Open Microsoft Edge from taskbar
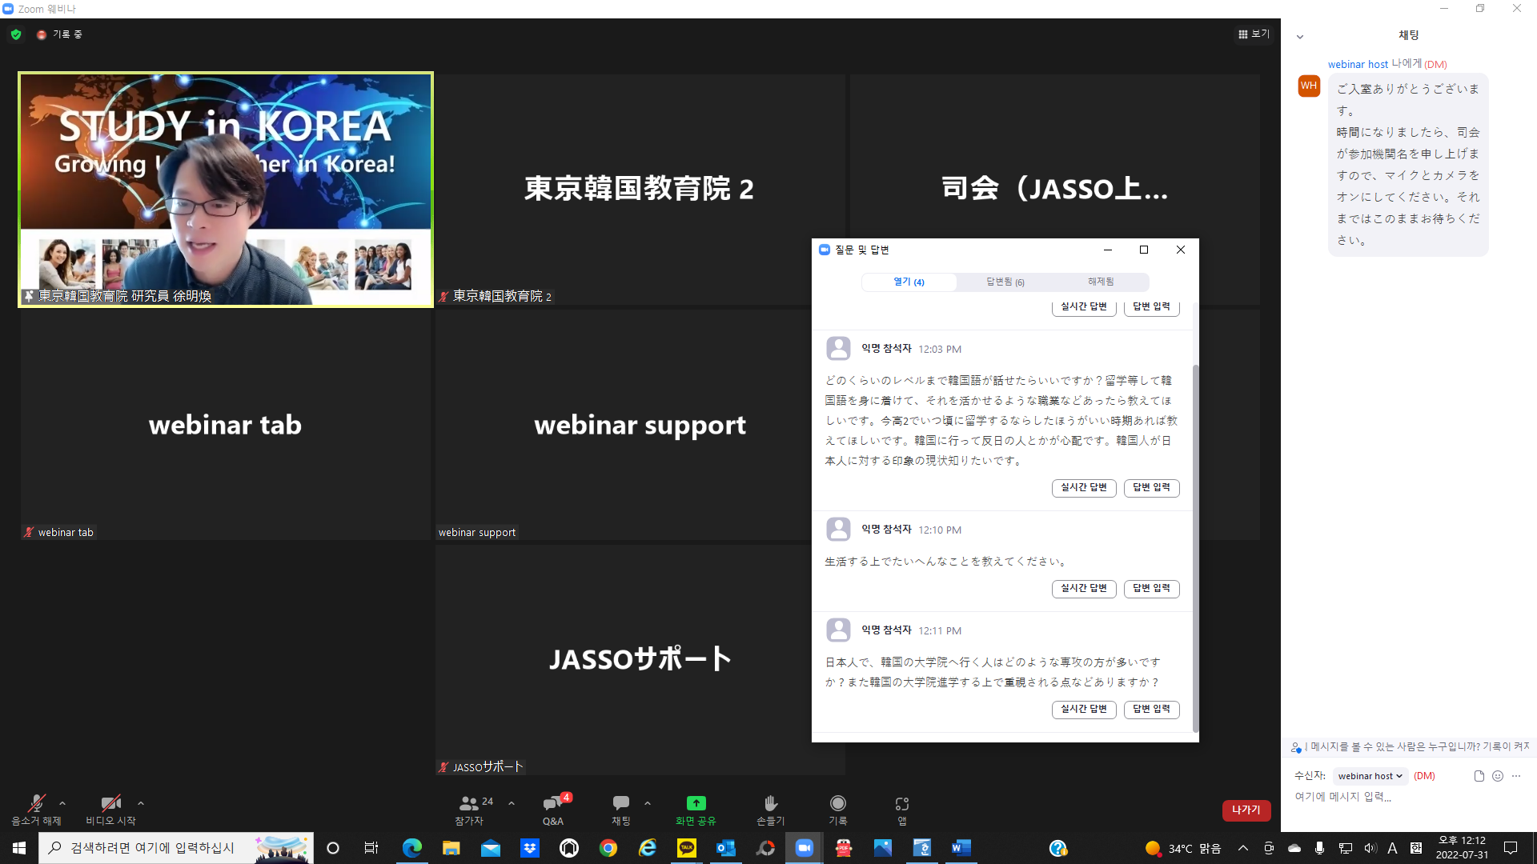1537x864 pixels. tap(412, 848)
